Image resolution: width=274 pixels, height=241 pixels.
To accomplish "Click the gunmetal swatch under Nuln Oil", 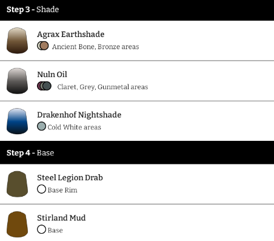I will point(47,86).
